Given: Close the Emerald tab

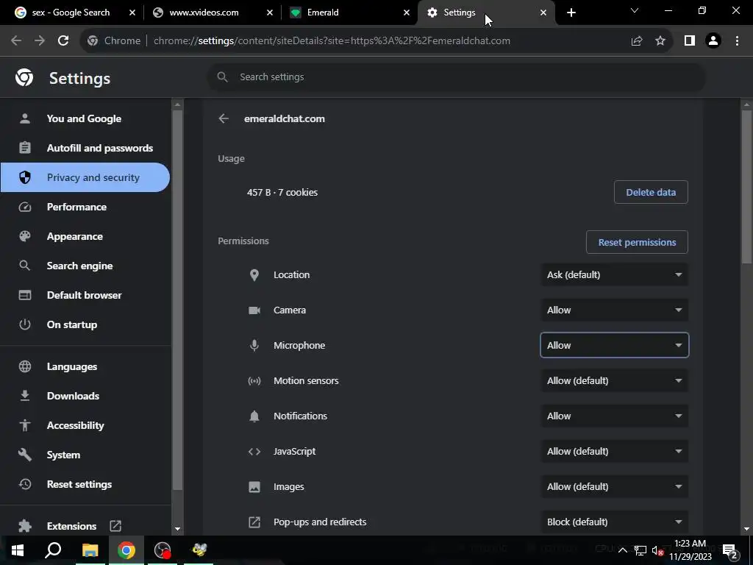Looking at the screenshot, I should [x=406, y=13].
